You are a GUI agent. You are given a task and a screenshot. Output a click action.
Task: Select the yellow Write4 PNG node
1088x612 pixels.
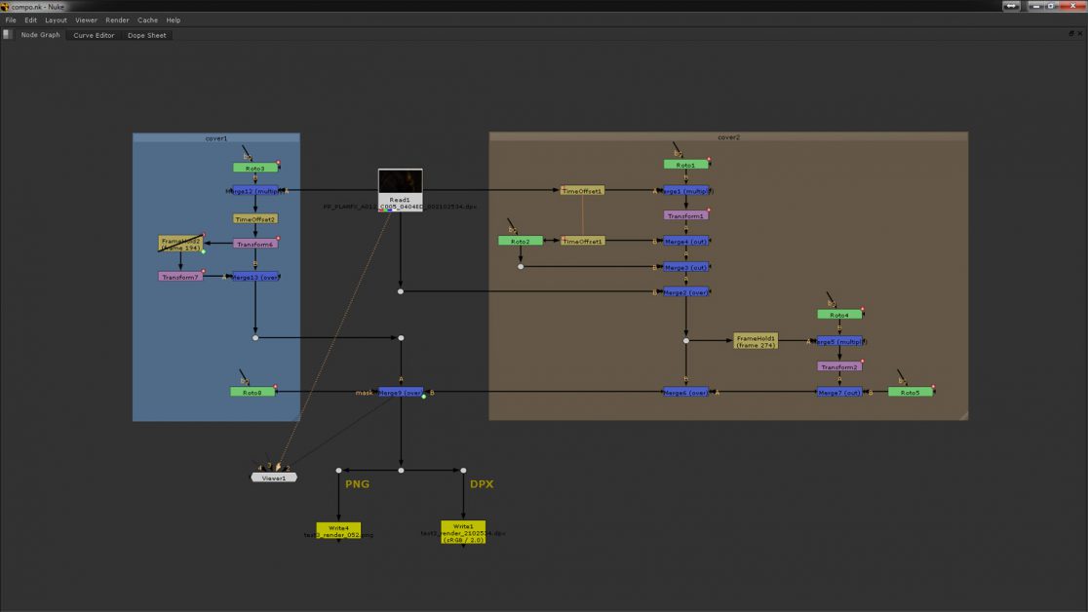click(338, 528)
